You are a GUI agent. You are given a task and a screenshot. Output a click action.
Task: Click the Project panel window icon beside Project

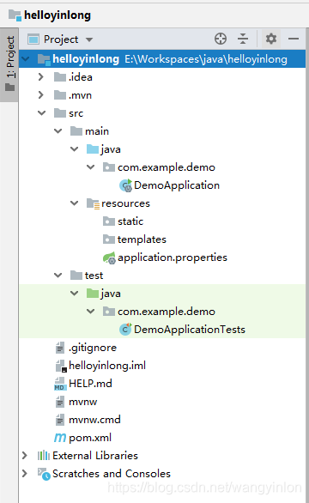(x=33, y=39)
